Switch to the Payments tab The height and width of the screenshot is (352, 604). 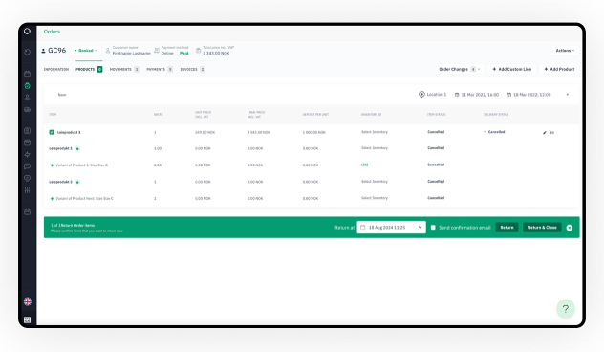coord(159,70)
